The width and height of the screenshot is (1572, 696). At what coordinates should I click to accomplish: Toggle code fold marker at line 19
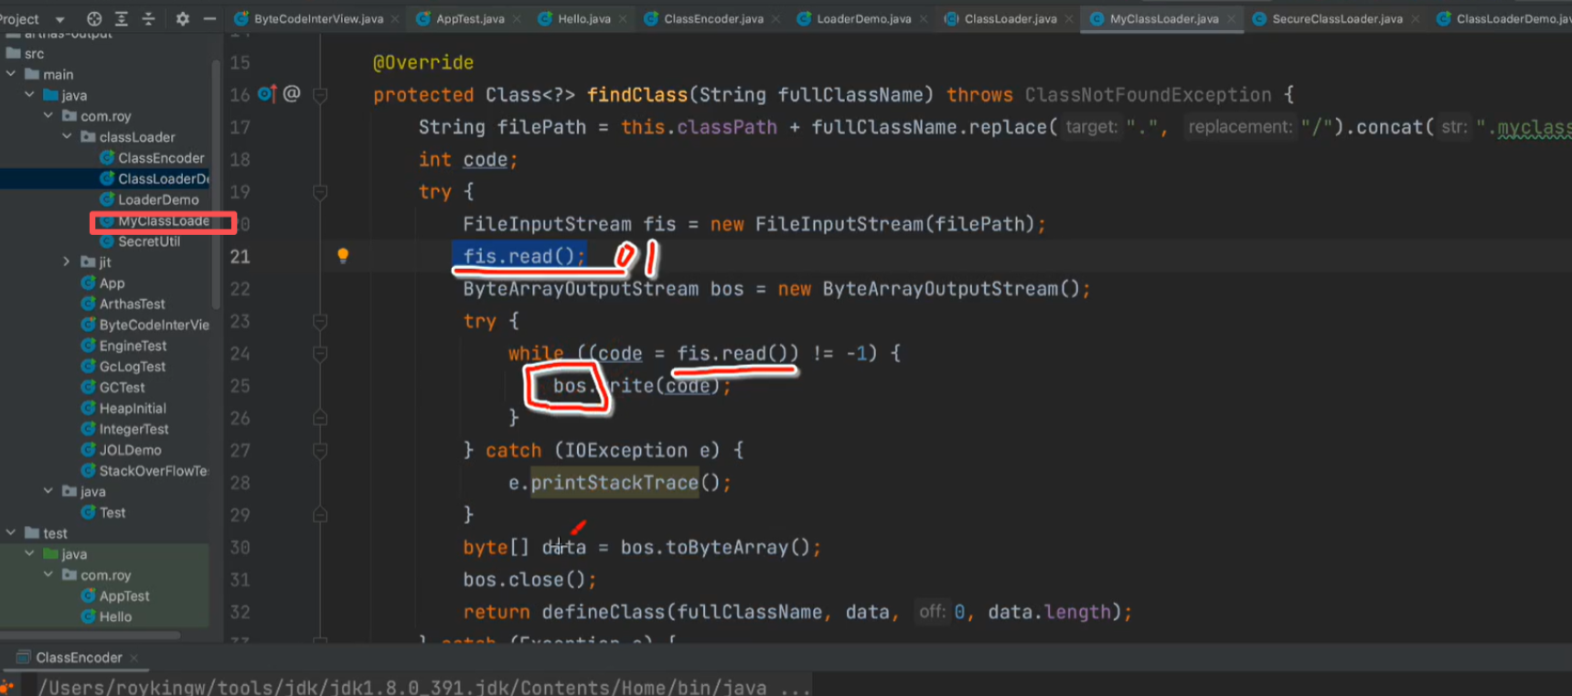coord(320,192)
